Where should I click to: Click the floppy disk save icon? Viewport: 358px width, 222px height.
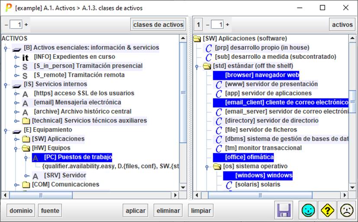[x=284, y=211]
